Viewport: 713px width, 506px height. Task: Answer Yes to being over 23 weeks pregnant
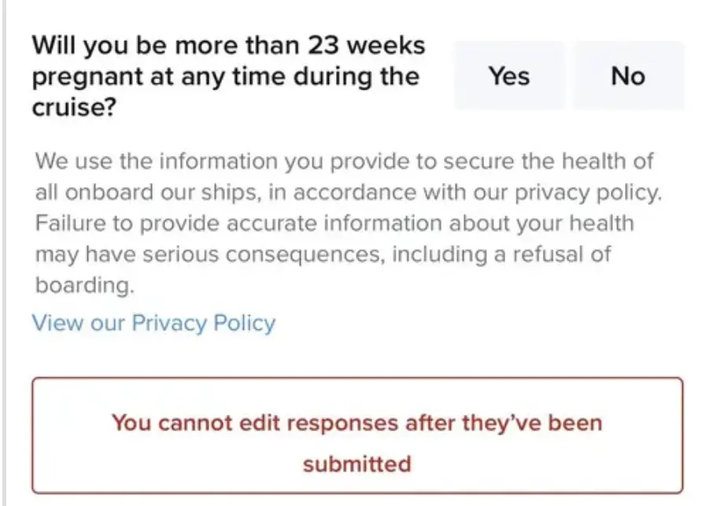click(509, 76)
